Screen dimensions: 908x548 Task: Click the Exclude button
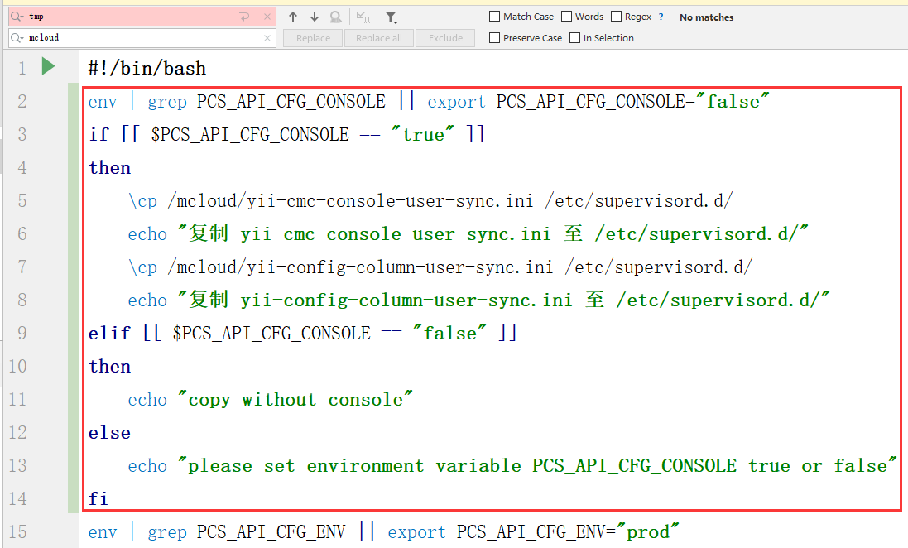click(445, 38)
